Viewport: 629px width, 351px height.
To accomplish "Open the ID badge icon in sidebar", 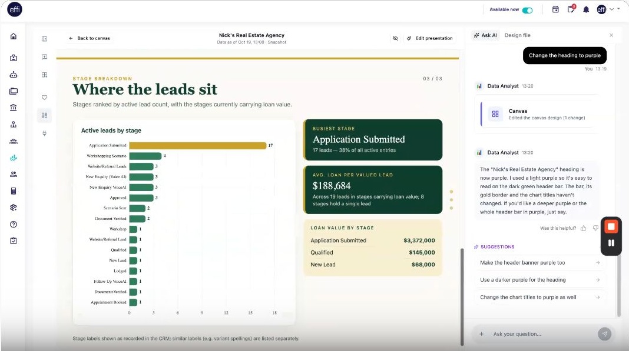I will click(x=13, y=58).
